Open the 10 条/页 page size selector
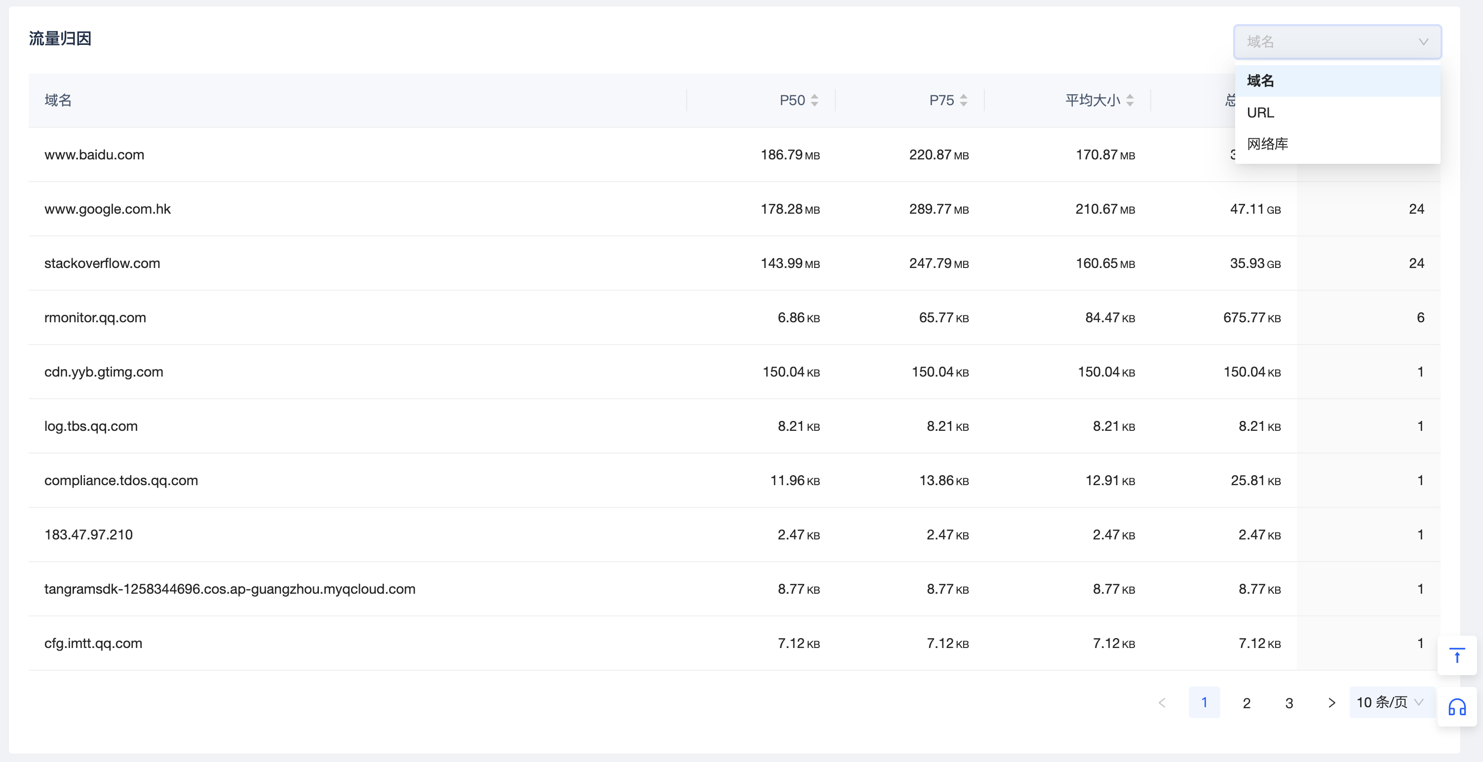 1389,702
